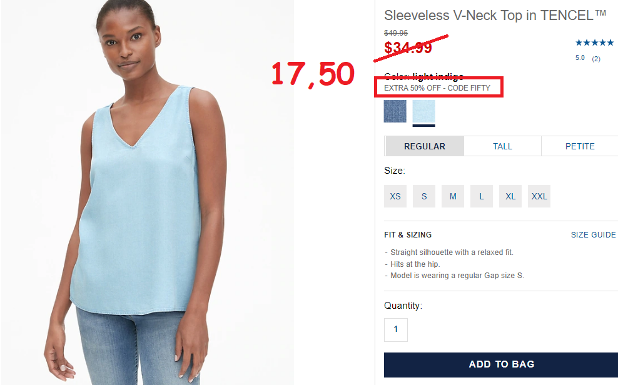Pick size XXL

click(539, 196)
